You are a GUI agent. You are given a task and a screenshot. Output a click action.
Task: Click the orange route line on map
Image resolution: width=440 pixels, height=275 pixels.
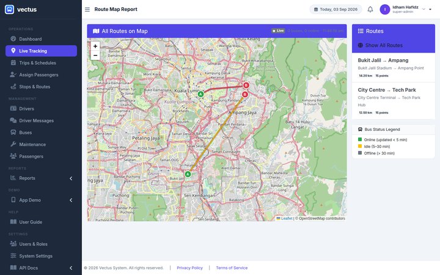(x=216, y=134)
